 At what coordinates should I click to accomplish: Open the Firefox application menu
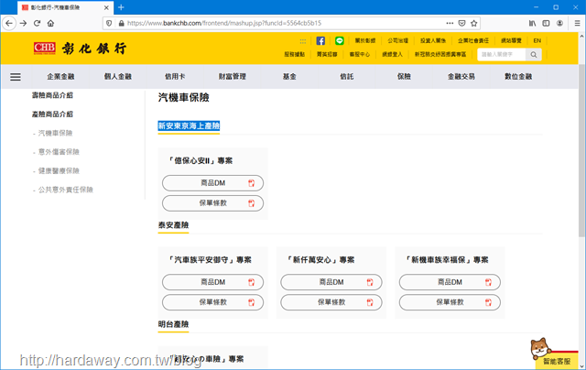point(577,23)
